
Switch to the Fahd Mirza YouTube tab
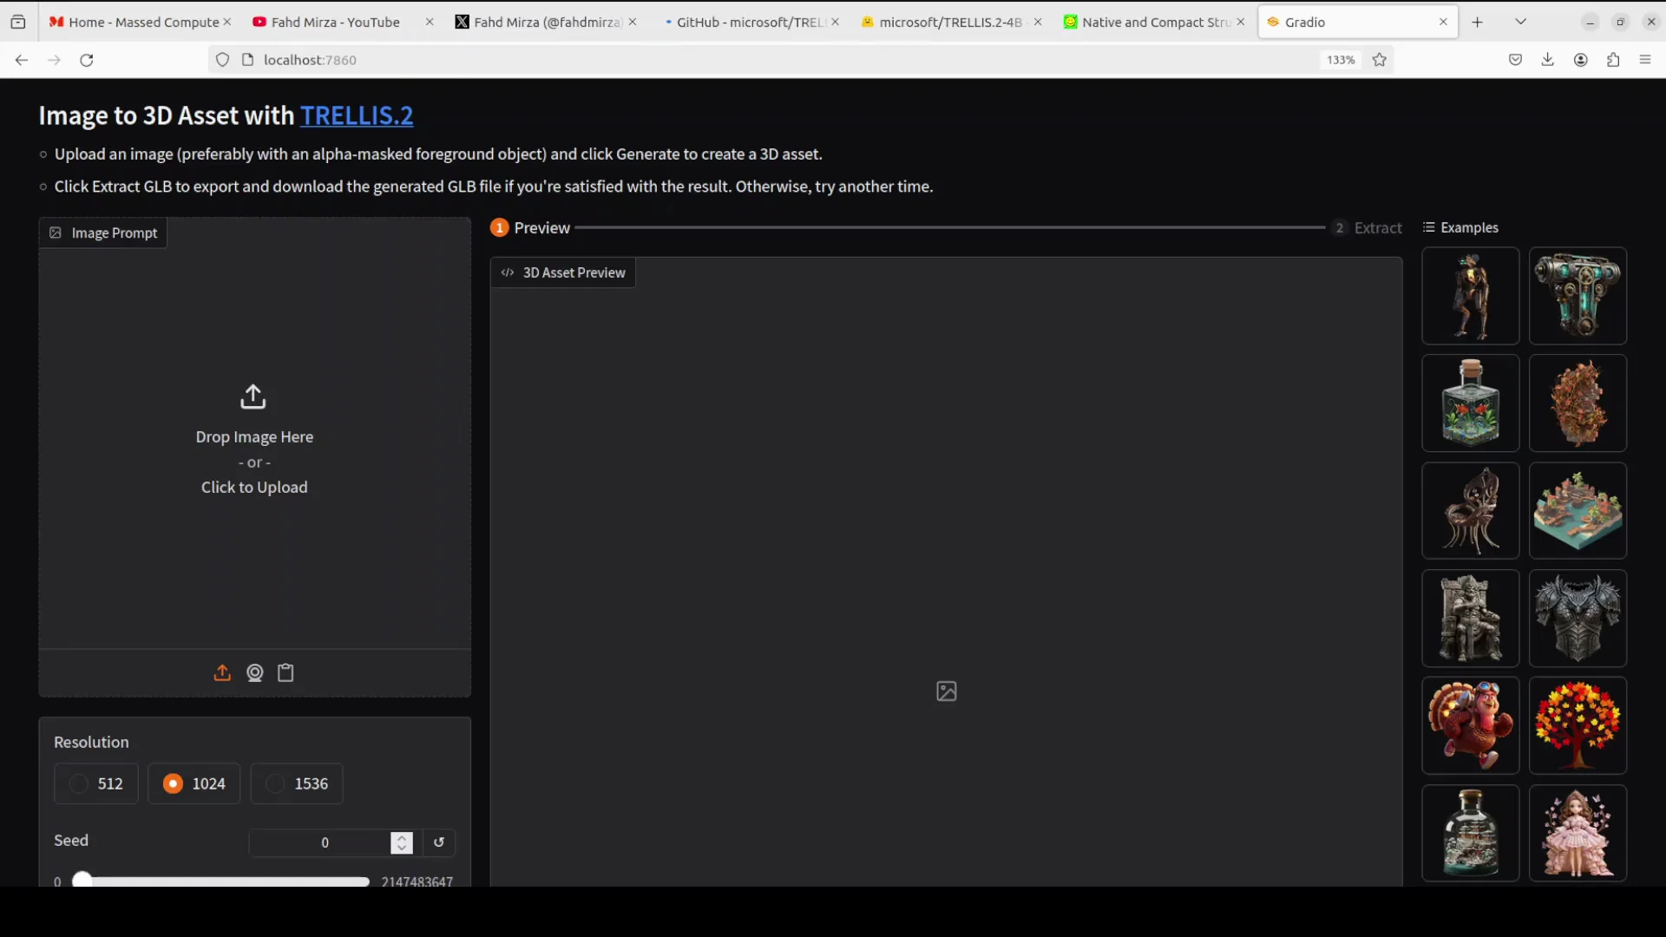335,22
